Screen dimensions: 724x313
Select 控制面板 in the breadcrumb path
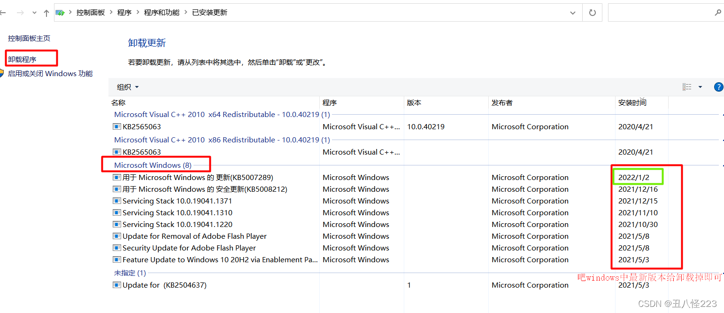point(91,13)
